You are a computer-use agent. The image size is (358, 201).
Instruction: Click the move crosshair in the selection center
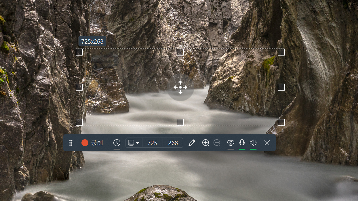180,87
